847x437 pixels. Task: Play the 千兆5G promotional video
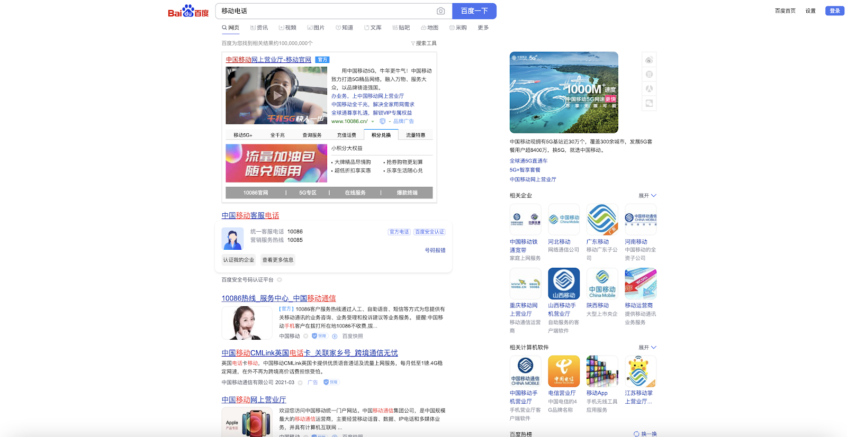tap(276, 95)
